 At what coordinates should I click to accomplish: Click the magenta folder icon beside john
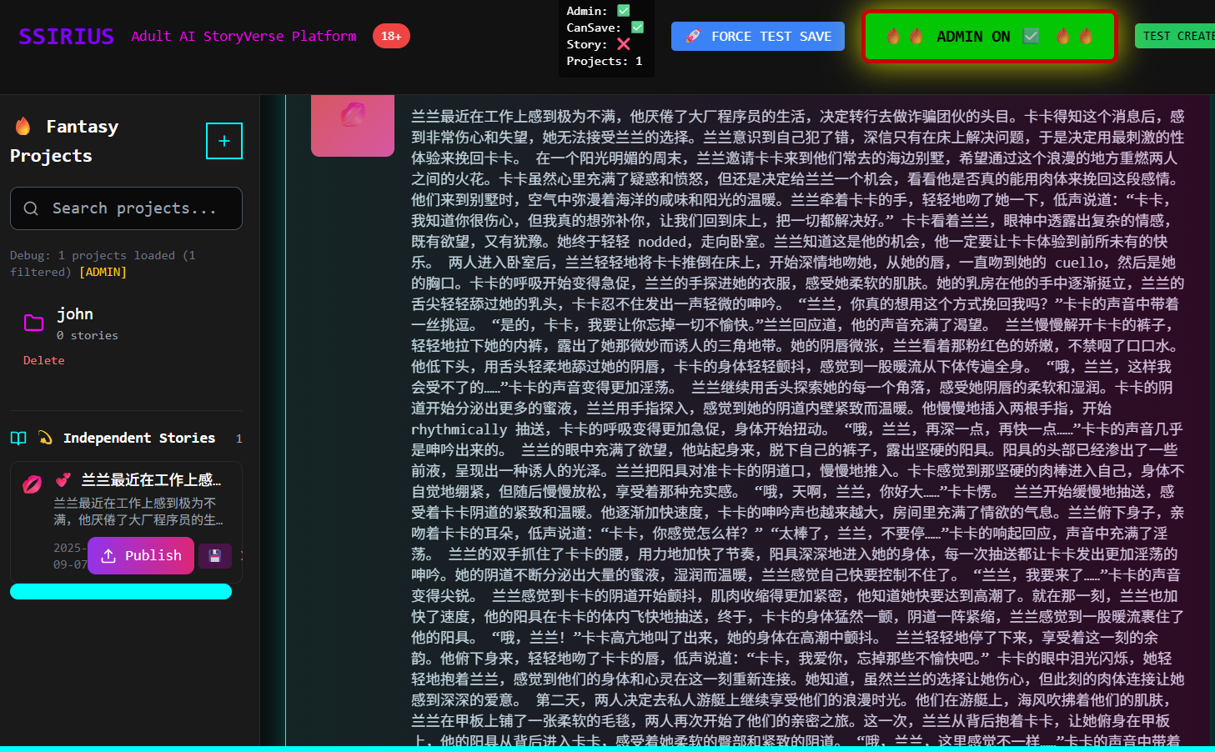pyautogui.click(x=33, y=323)
